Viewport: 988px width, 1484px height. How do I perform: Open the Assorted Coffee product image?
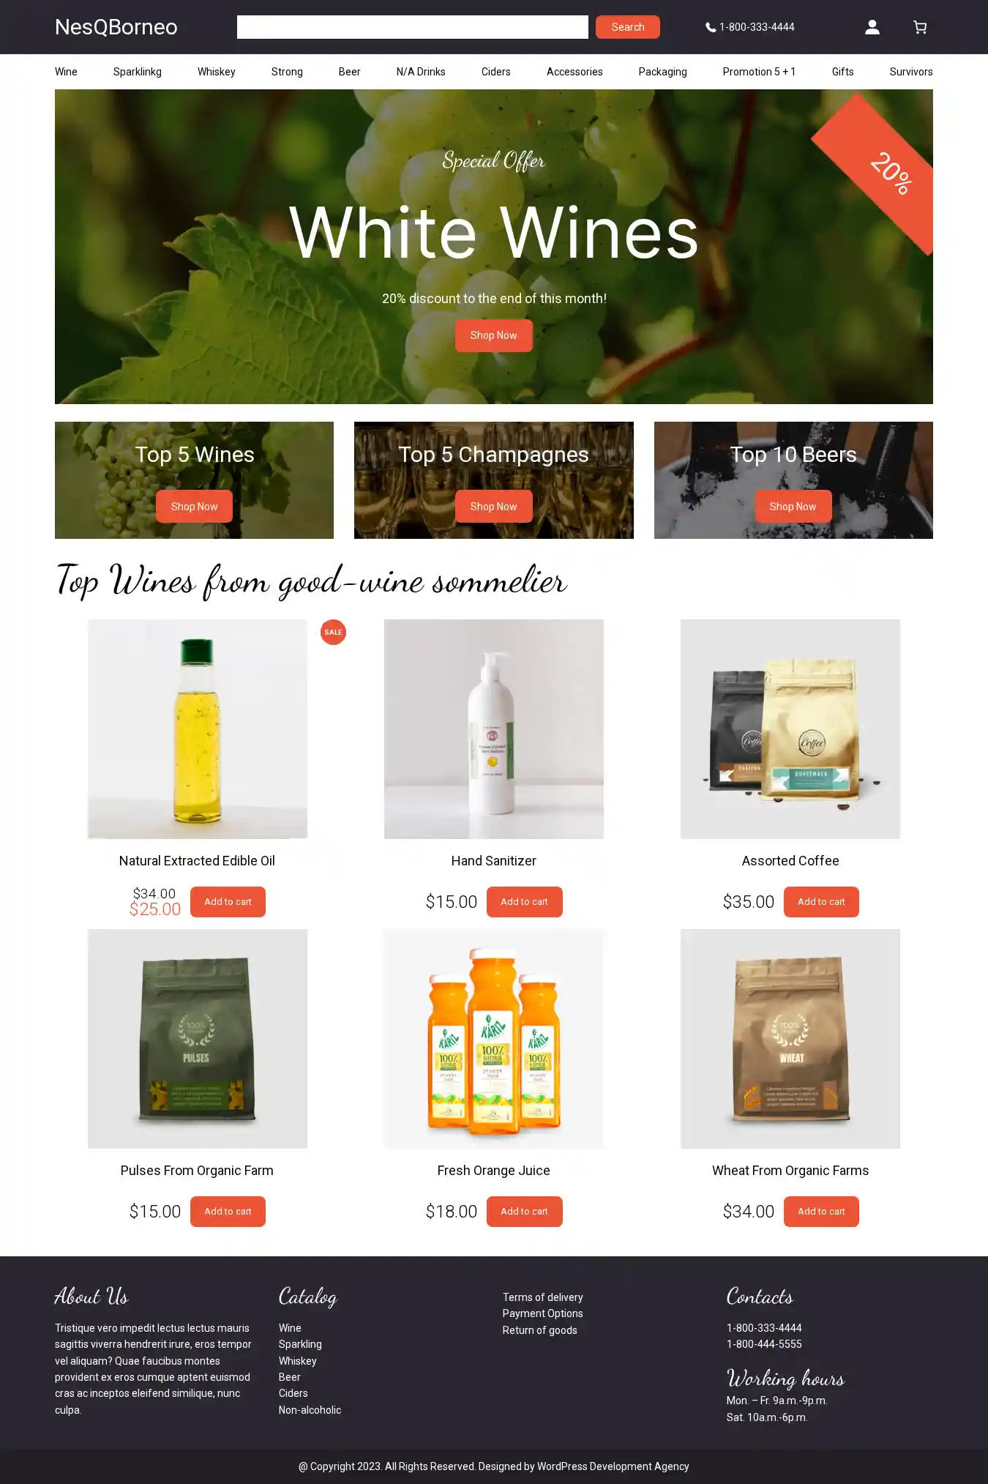click(790, 729)
